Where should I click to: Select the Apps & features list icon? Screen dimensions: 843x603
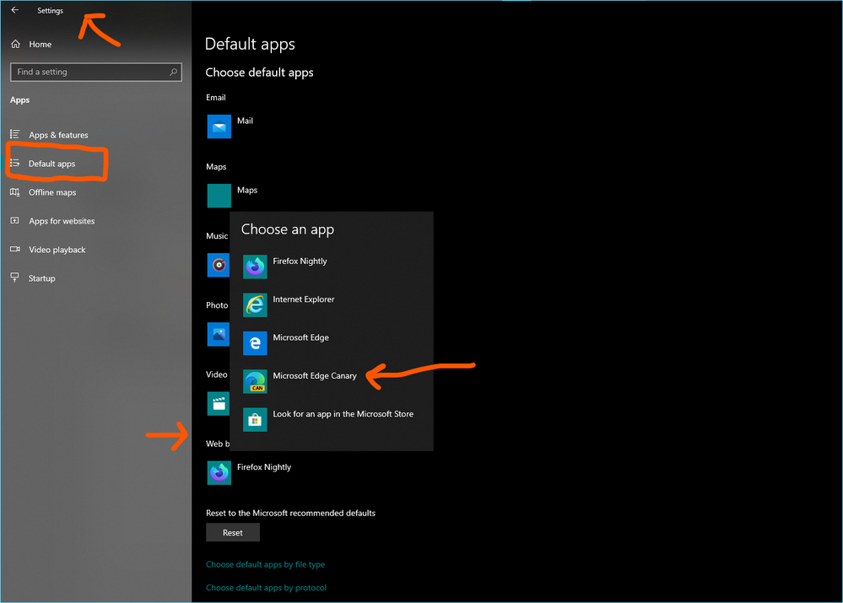click(x=14, y=134)
